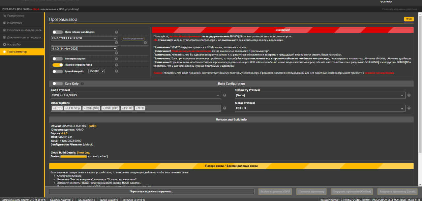This screenshot has height=201, width=422.
Task: Open the Изменения tab
Action: tap(22, 23)
